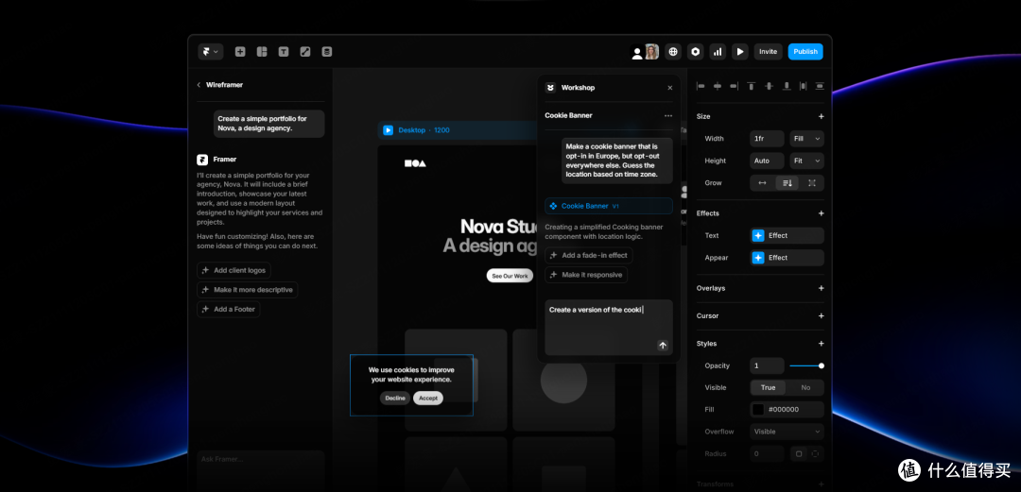This screenshot has height=492, width=1021.
Task: Select the Text tool icon
Action: pyautogui.click(x=284, y=52)
